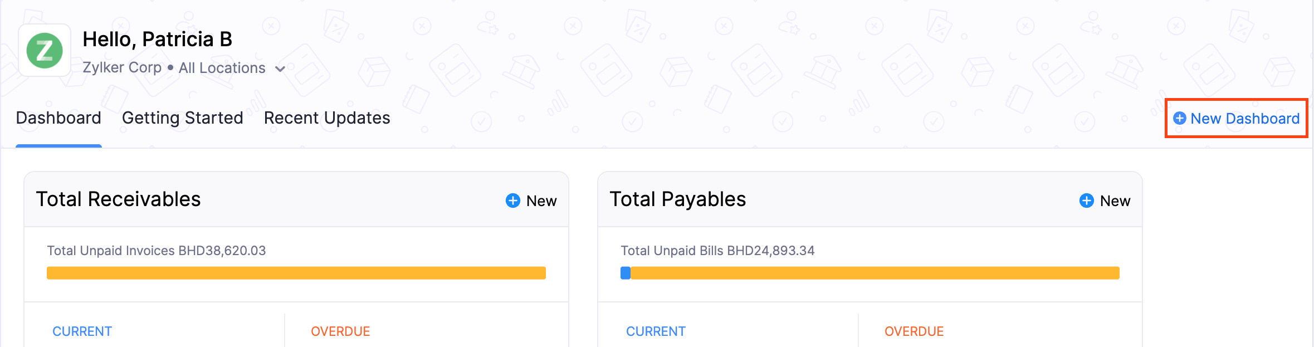The height and width of the screenshot is (347, 1314).
Task: Select OVERDUE under Total Payables
Action: point(914,331)
